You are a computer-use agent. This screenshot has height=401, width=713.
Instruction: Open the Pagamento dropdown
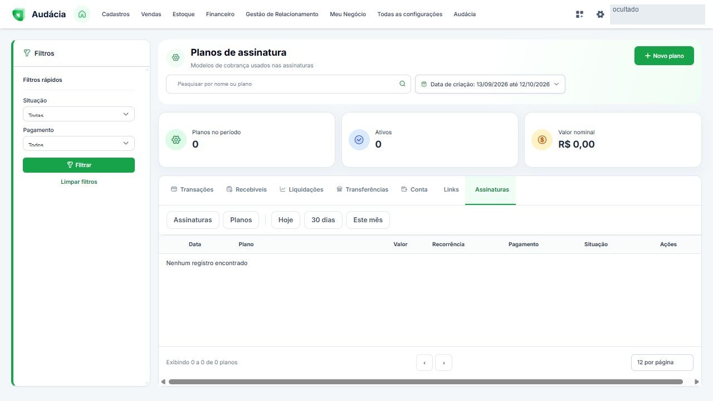click(x=79, y=143)
